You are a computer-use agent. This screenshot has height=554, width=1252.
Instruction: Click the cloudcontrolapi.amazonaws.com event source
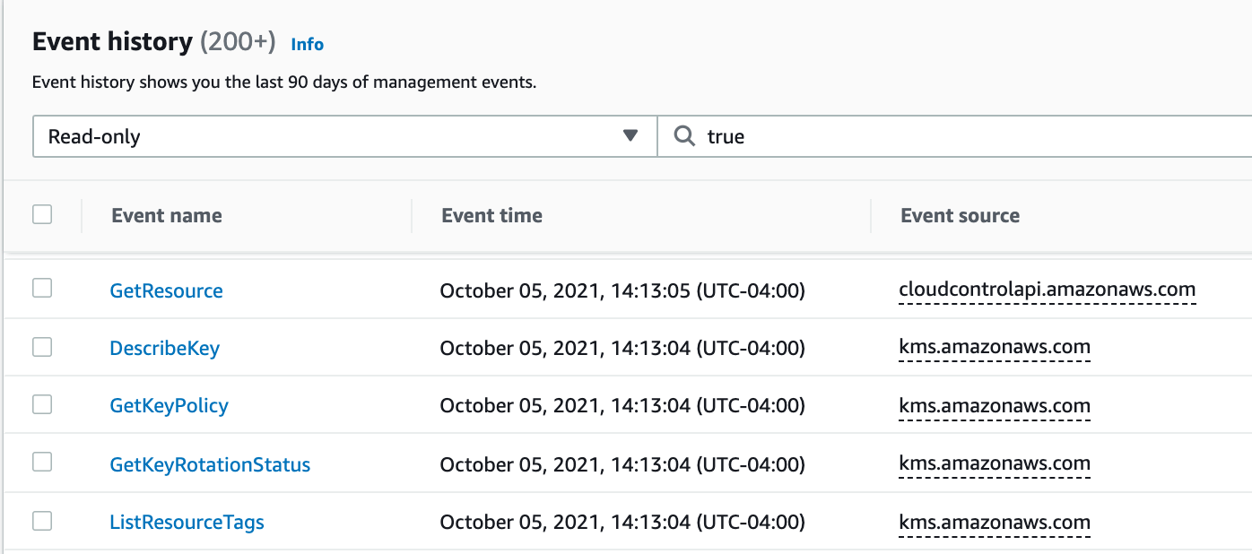pyautogui.click(x=1047, y=290)
